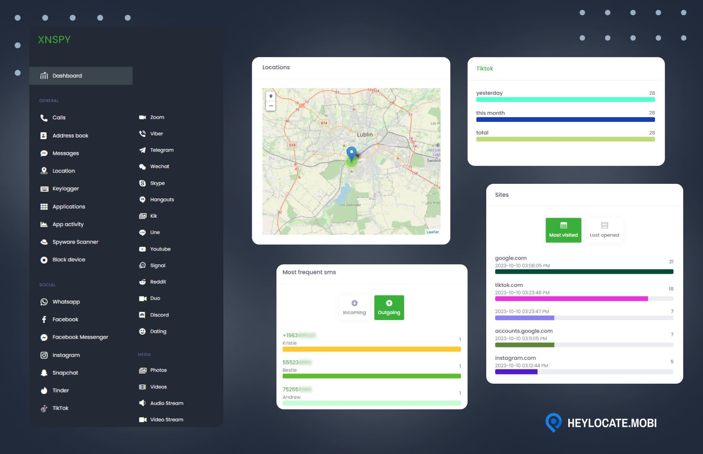The image size is (703, 454).
Task: Click the Andrew sms contact
Action: coord(372,396)
